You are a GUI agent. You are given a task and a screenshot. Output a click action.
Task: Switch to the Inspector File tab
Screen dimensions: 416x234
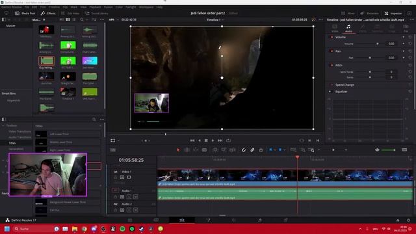tap(406, 29)
